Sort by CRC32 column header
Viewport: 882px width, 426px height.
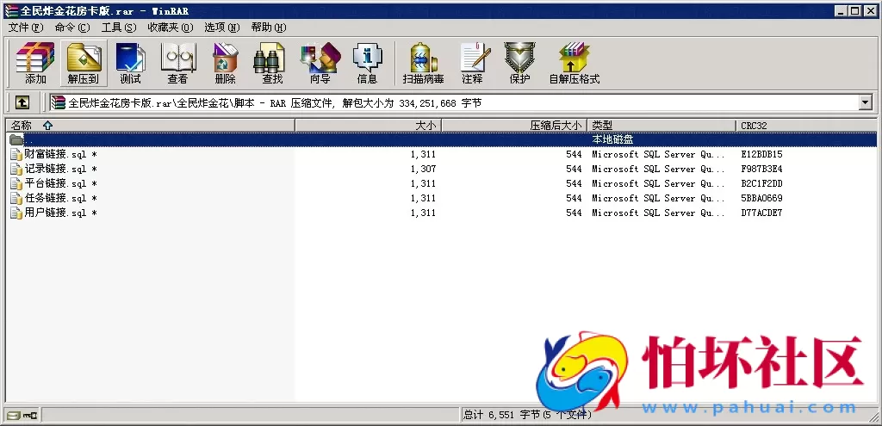pos(806,126)
